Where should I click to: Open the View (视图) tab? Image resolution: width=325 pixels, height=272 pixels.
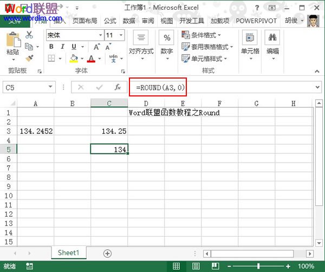pos(167,21)
